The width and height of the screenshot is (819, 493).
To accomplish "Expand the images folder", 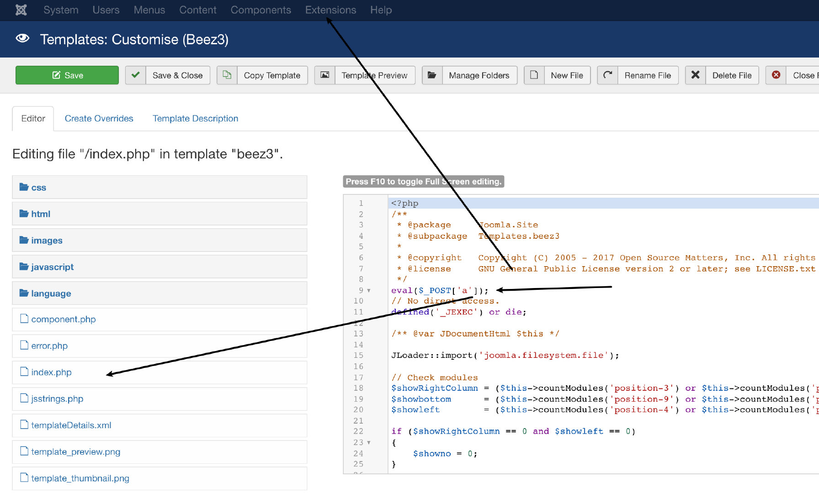I will (160, 240).
